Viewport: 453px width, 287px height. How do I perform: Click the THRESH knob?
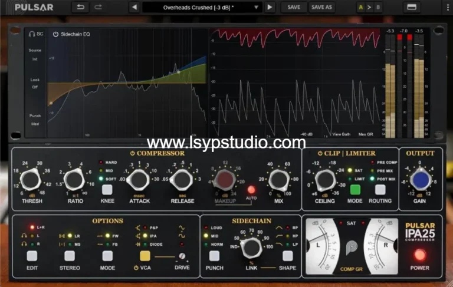tap(30, 180)
